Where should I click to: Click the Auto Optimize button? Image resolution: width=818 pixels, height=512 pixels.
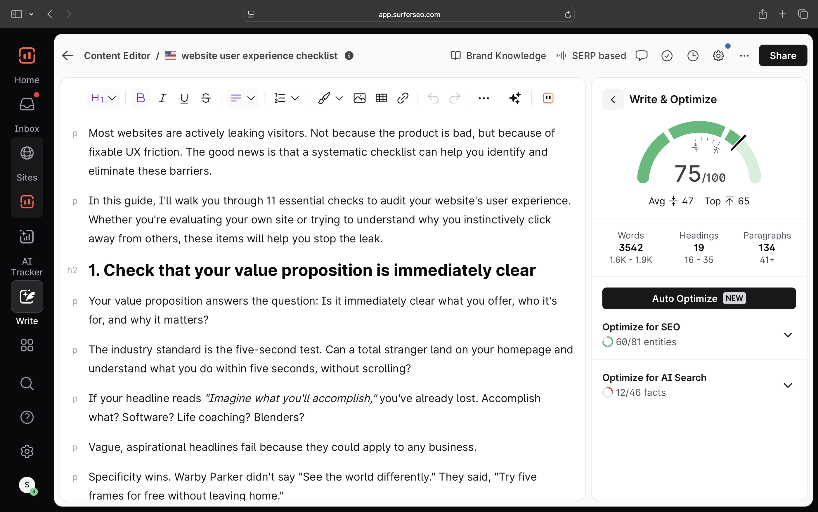[x=699, y=298]
